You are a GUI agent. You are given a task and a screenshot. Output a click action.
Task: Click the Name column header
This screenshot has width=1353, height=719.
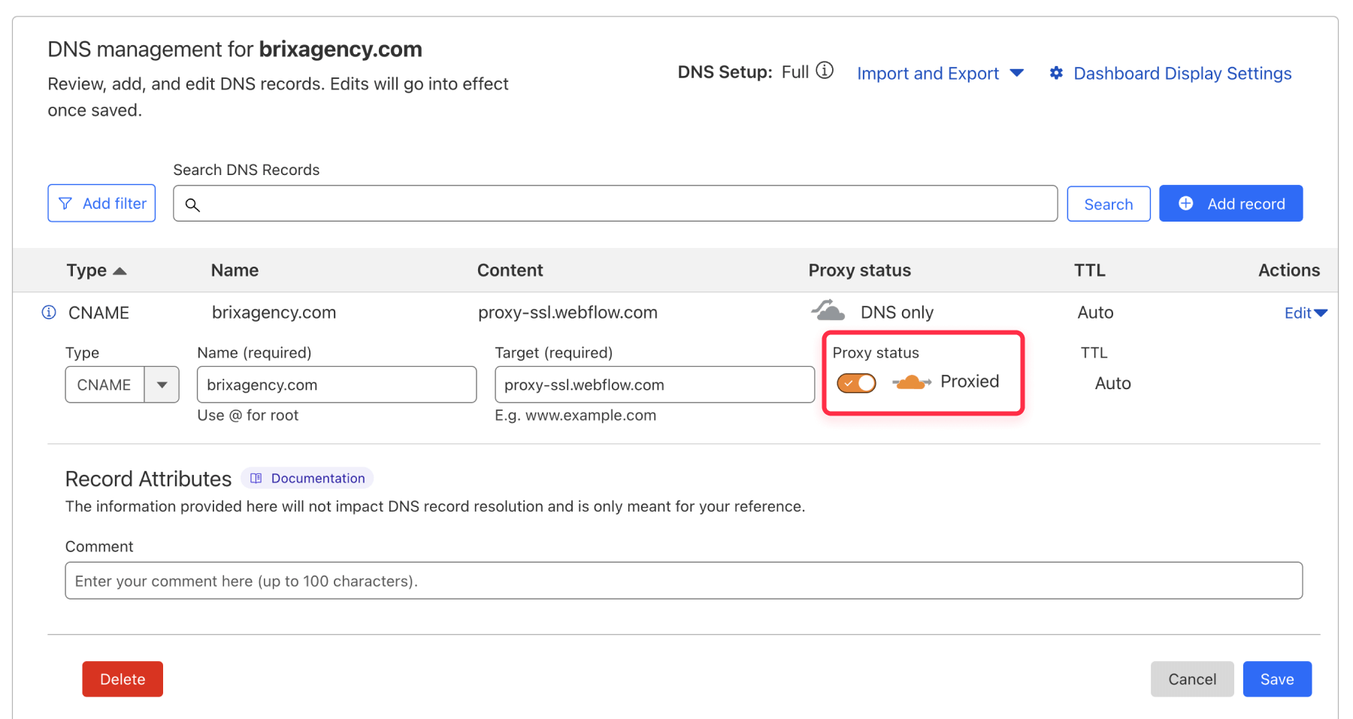click(235, 270)
